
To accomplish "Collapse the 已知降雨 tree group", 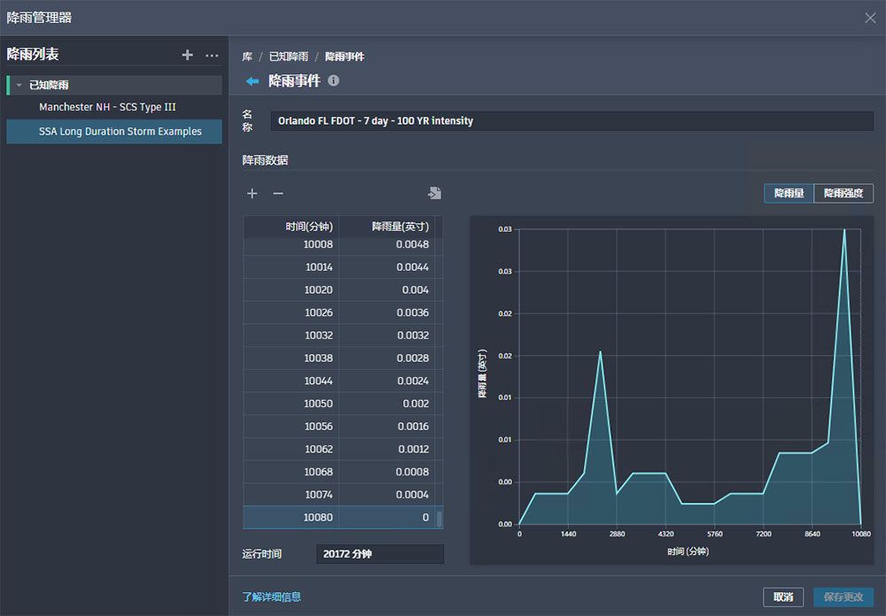I will tap(19, 85).
